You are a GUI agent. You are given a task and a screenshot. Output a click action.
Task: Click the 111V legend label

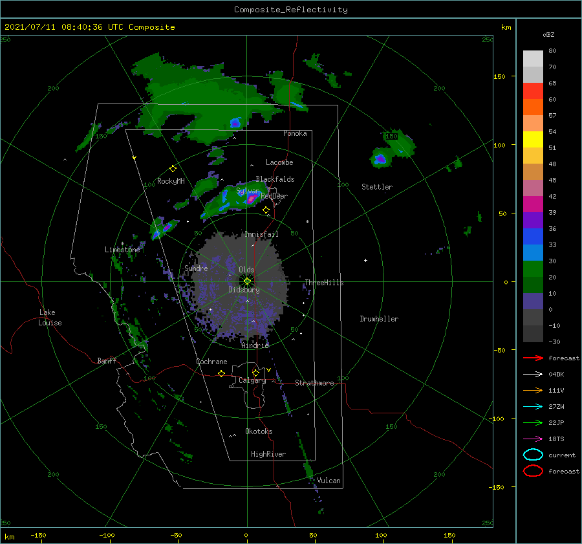tap(556, 390)
